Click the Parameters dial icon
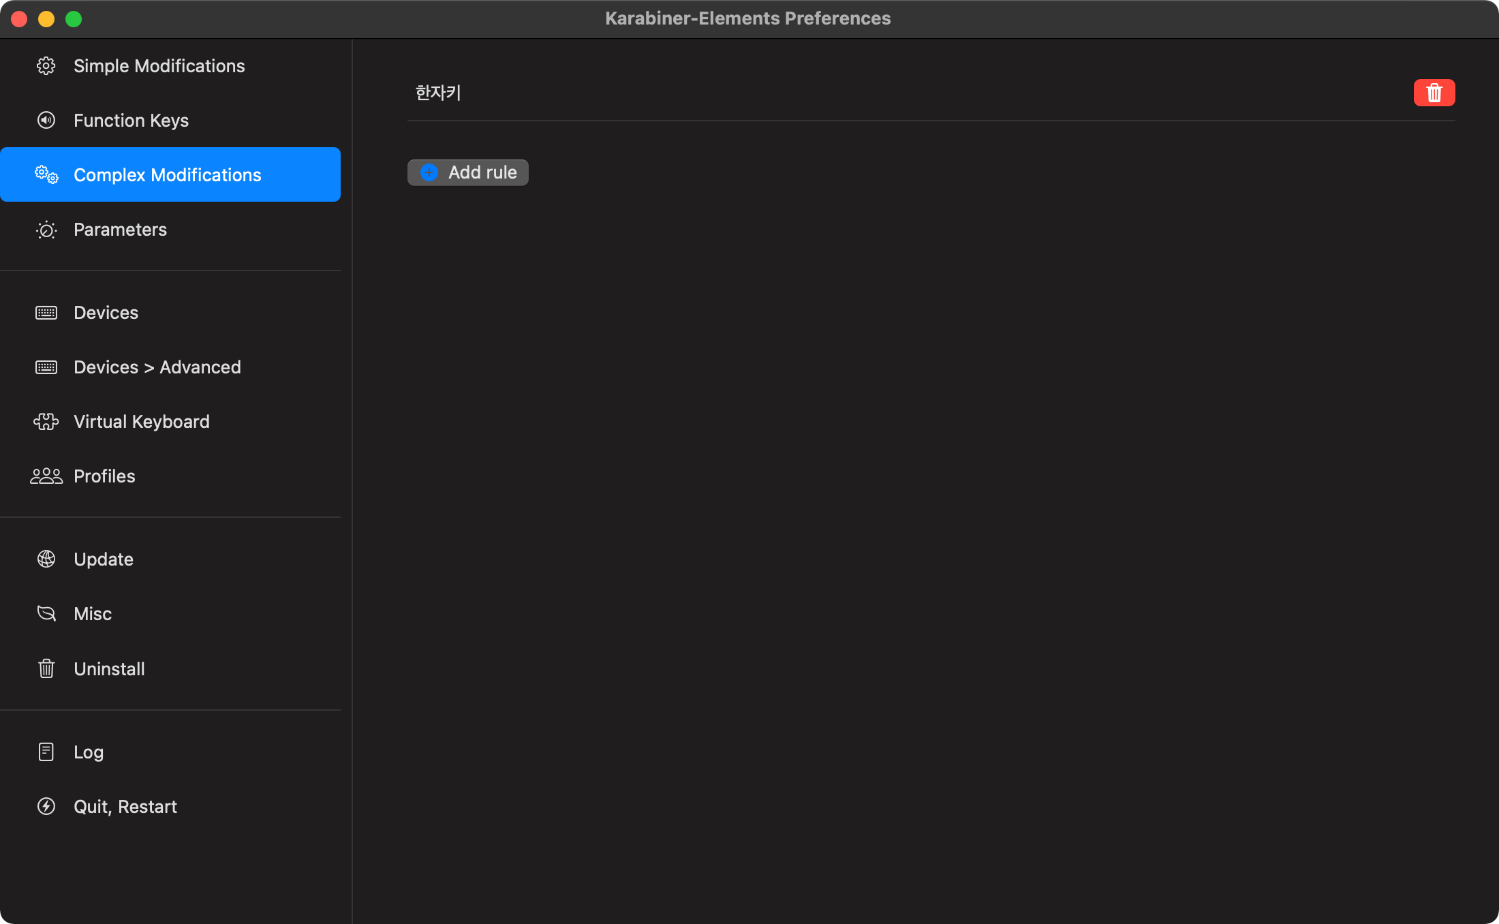 [x=46, y=230]
